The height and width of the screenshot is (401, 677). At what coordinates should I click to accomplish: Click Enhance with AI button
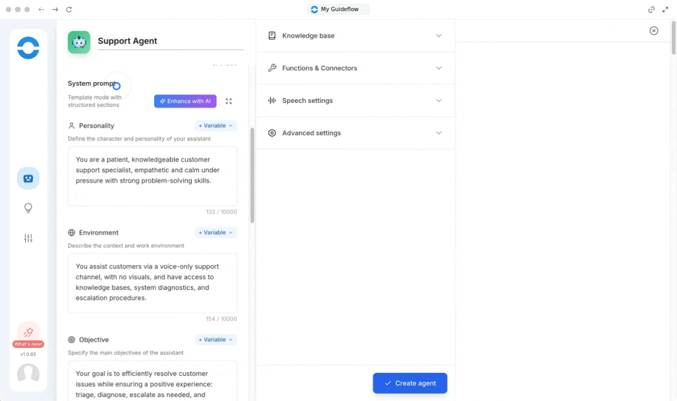(x=185, y=101)
